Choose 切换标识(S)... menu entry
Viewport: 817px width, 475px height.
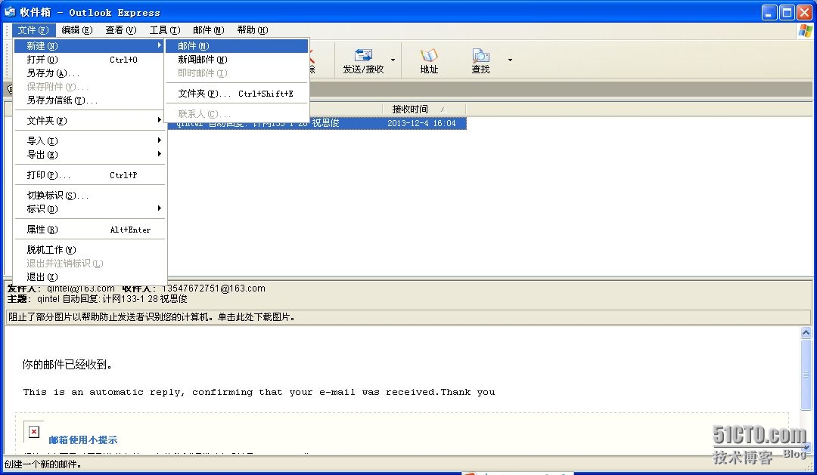pyautogui.click(x=89, y=195)
